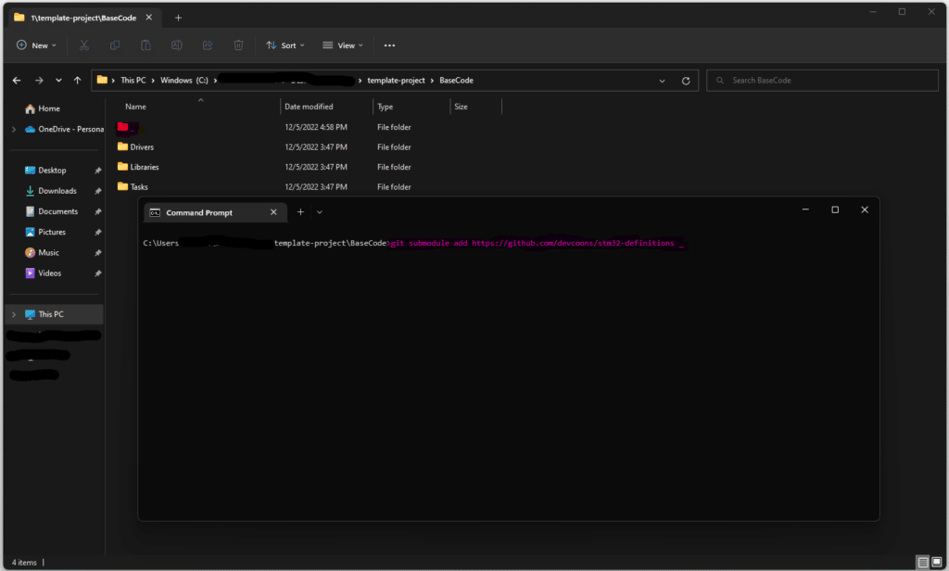The width and height of the screenshot is (949, 571).
Task: Click the BaseCode breadcrumb
Action: click(x=456, y=80)
